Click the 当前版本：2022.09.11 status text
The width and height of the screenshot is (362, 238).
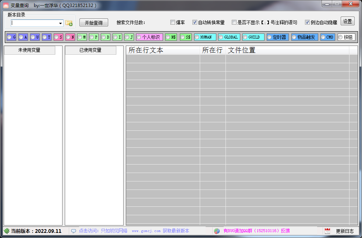pyautogui.click(x=36, y=231)
